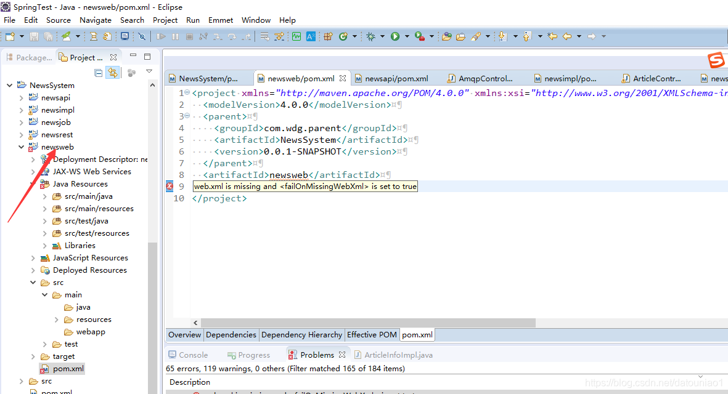Image resolution: width=728 pixels, height=394 pixels.
Task: Collapse the newsweb project node
Action: (x=21, y=147)
